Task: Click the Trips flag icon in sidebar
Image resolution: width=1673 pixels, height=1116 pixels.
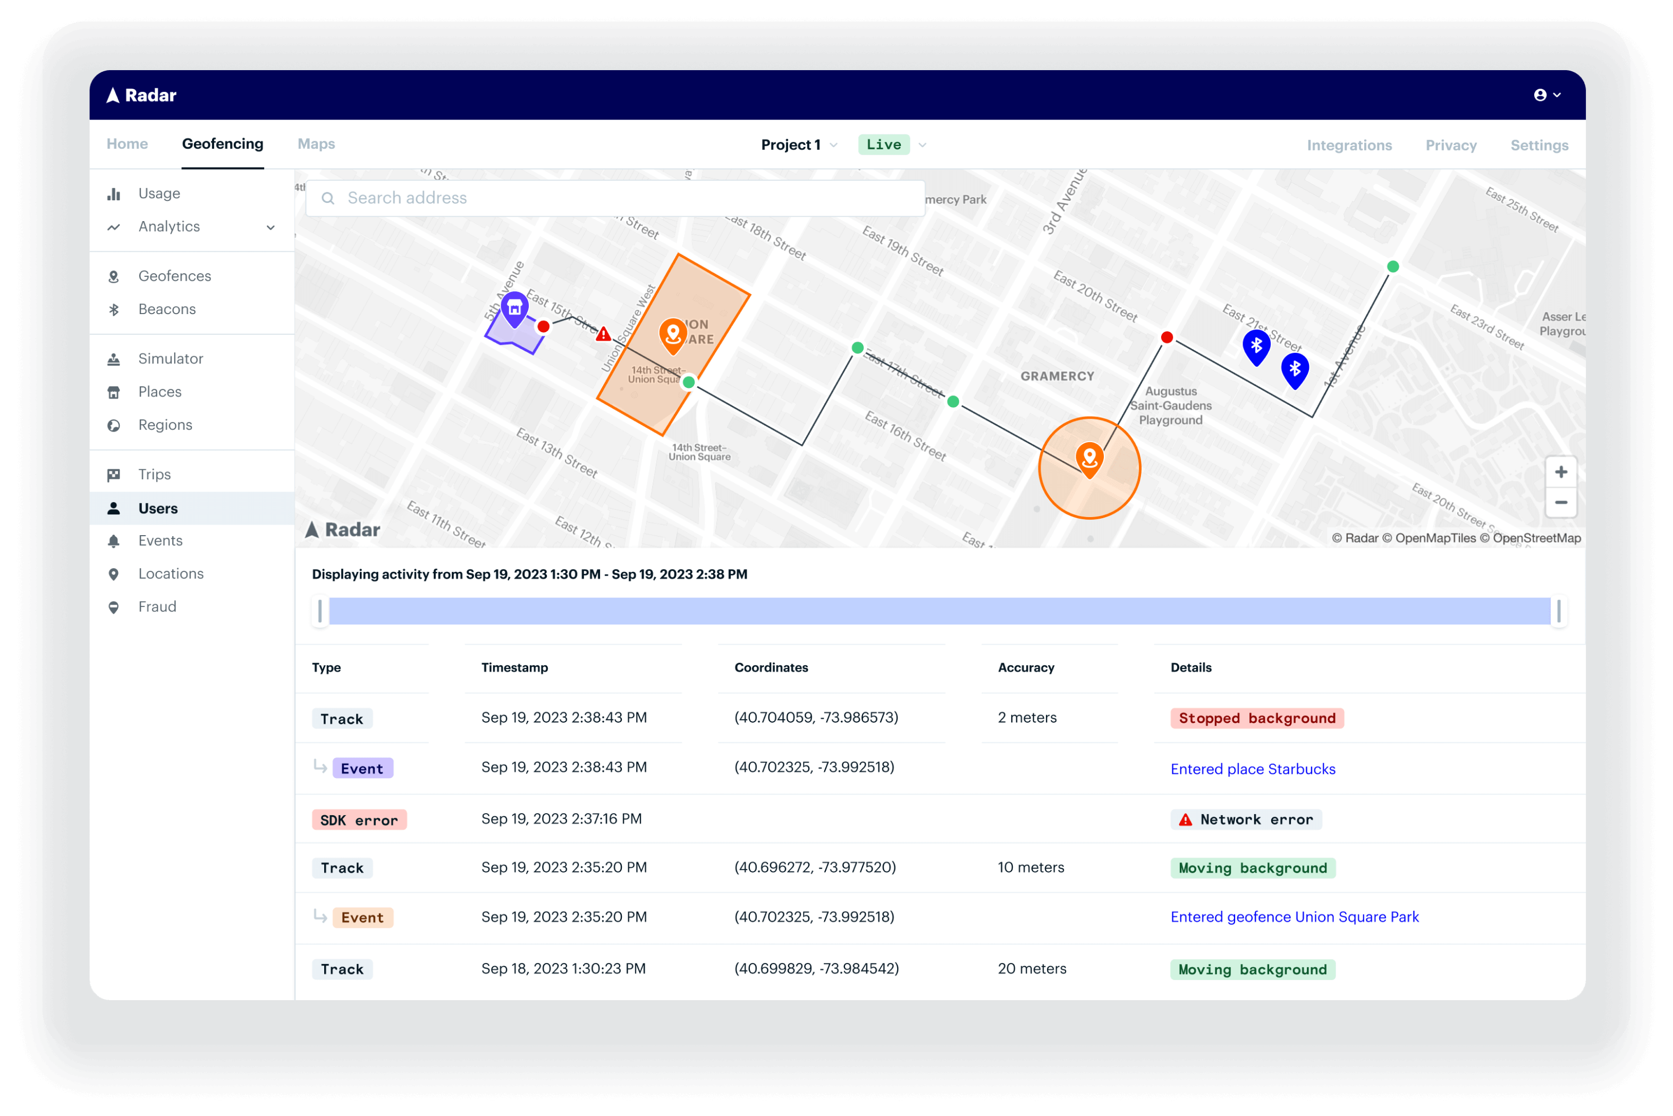Action: [x=113, y=475]
